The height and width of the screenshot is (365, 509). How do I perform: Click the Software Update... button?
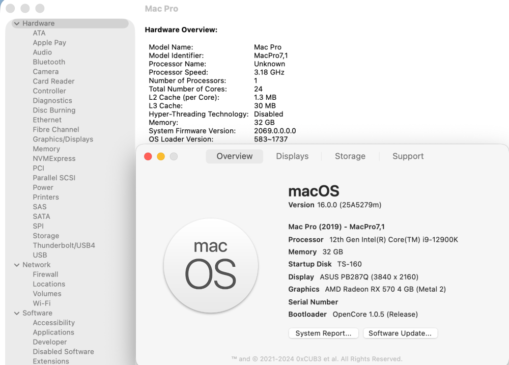[x=400, y=333]
